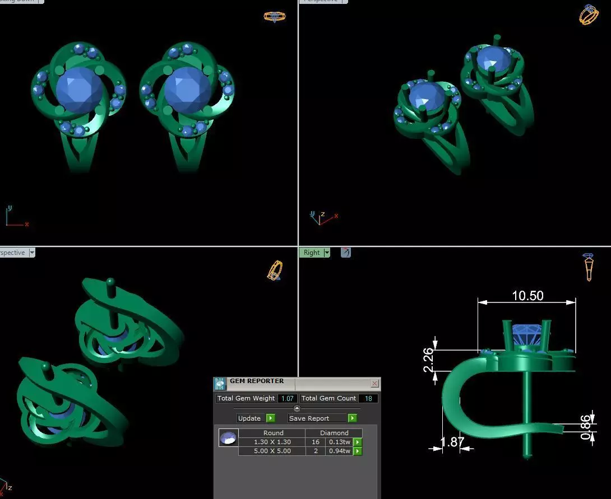Run the Update green arrow
Image resolution: width=611 pixels, height=499 pixels.
coord(271,418)
